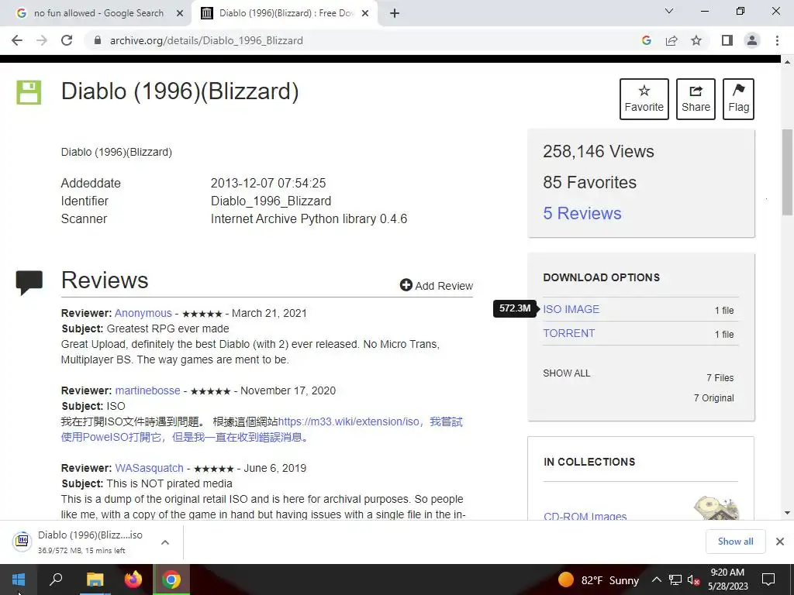Click the CD-ROM collection thumbnail
Viewport: 794px width, 595px height.
tap(716, 507)
